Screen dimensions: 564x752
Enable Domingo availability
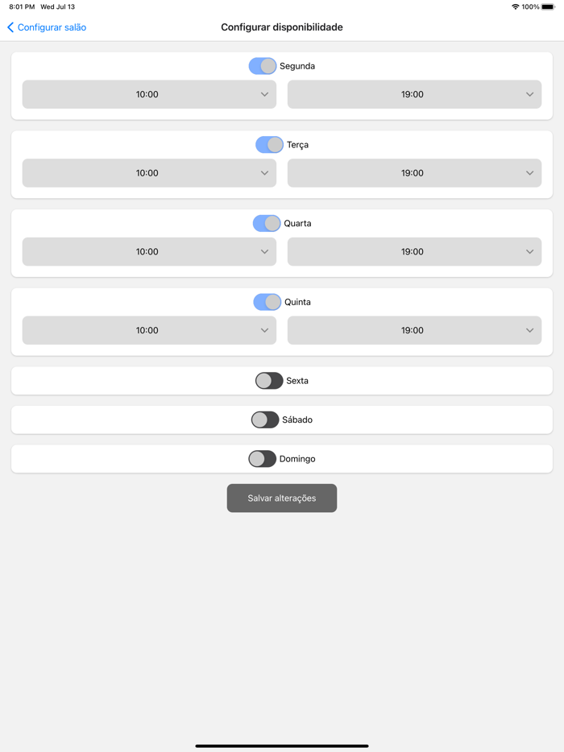[x=262, y=459]
